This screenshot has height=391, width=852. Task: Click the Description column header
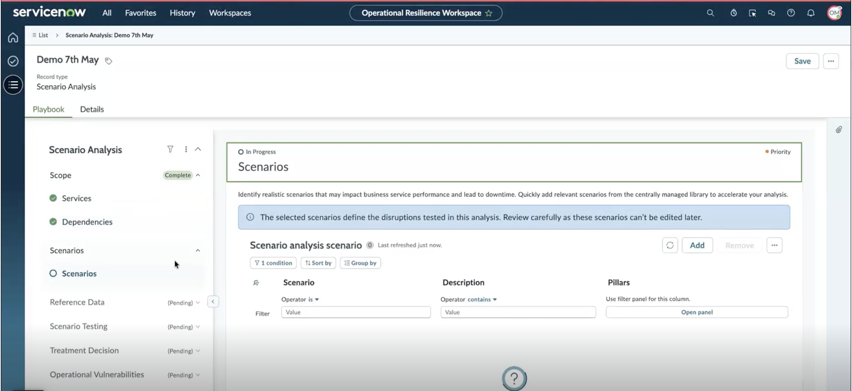click(463, 282)
